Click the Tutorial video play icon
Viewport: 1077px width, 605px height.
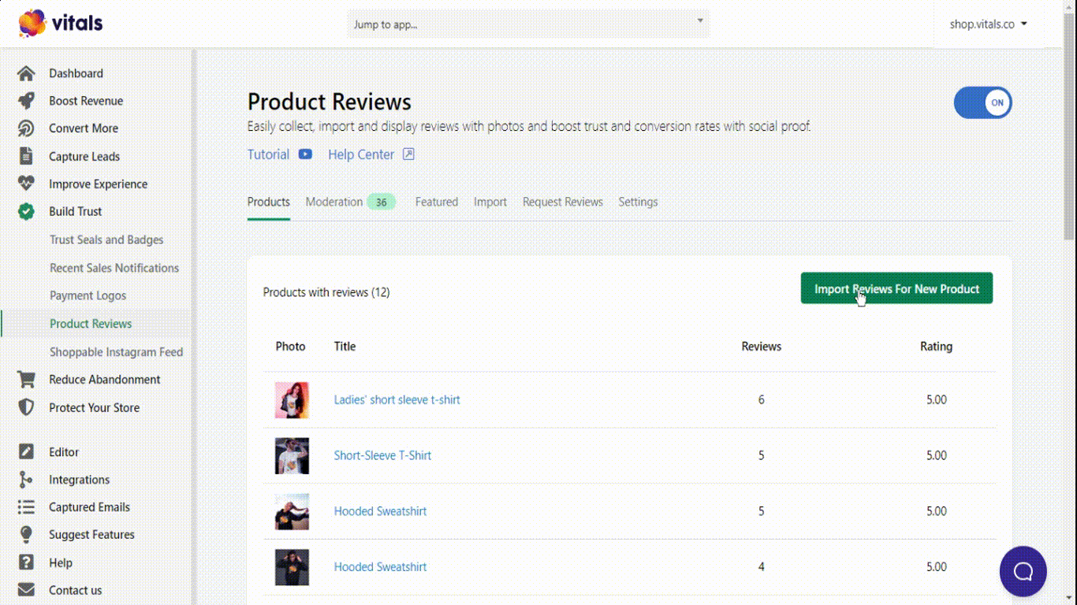tap(305, 154)
